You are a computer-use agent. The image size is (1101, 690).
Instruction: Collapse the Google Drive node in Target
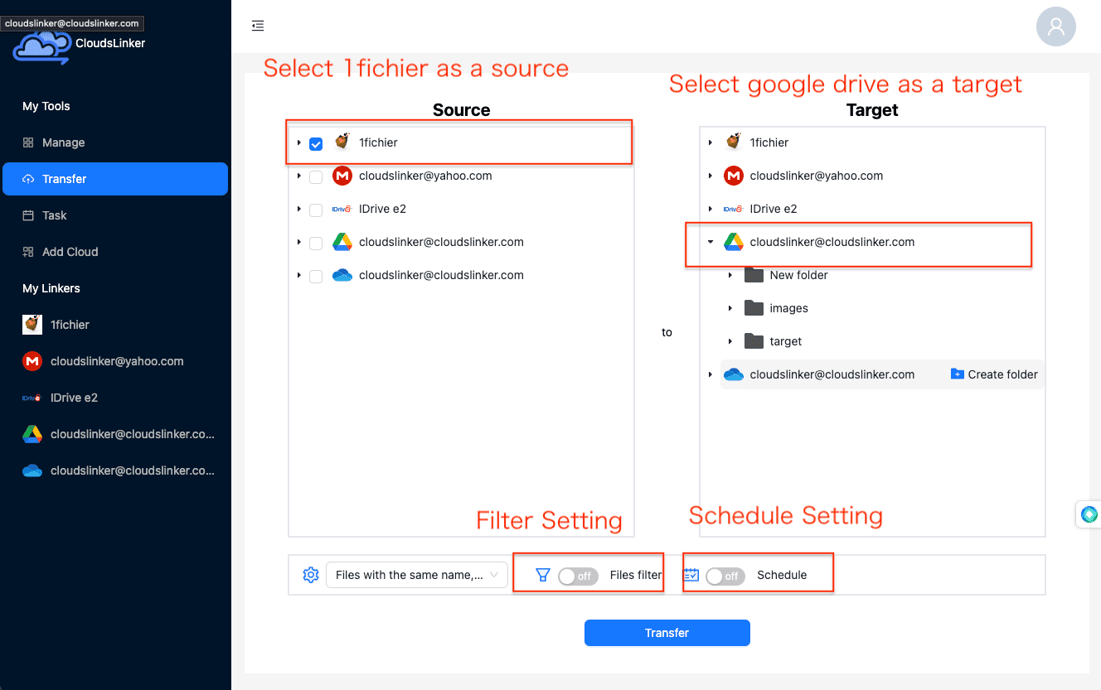point(711,242)
